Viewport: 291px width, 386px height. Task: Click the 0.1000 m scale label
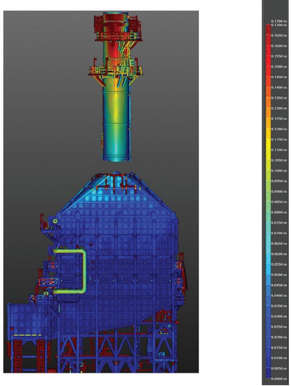pos(279,171)
